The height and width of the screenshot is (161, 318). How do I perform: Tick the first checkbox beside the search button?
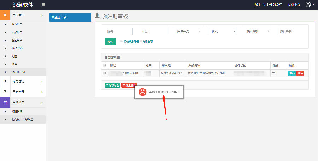121,41
